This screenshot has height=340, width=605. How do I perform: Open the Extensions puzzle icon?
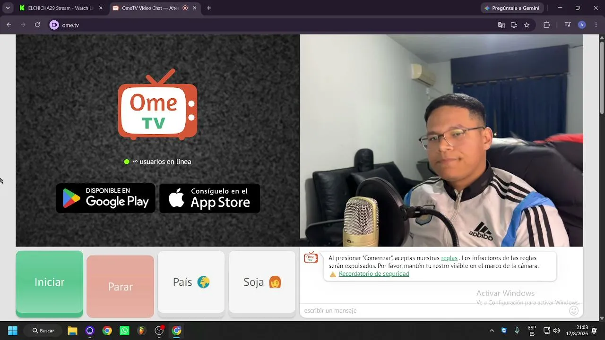tap(547, 25)
